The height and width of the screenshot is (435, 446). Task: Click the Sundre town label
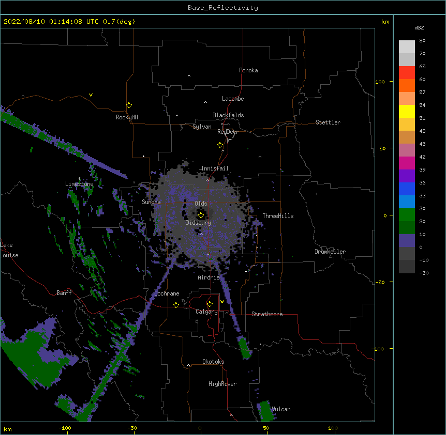151,202
